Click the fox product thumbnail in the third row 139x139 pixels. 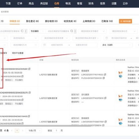[120, 122]
